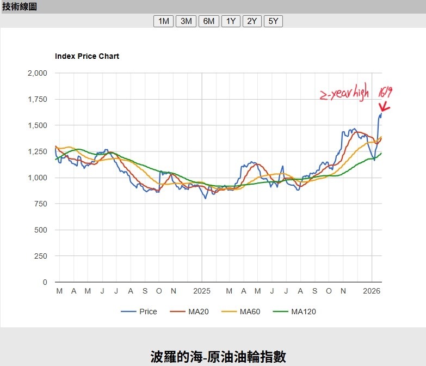Click the 2026 x-axis year label
Viewport: 426px width, 366px height.
click(372, 291)
